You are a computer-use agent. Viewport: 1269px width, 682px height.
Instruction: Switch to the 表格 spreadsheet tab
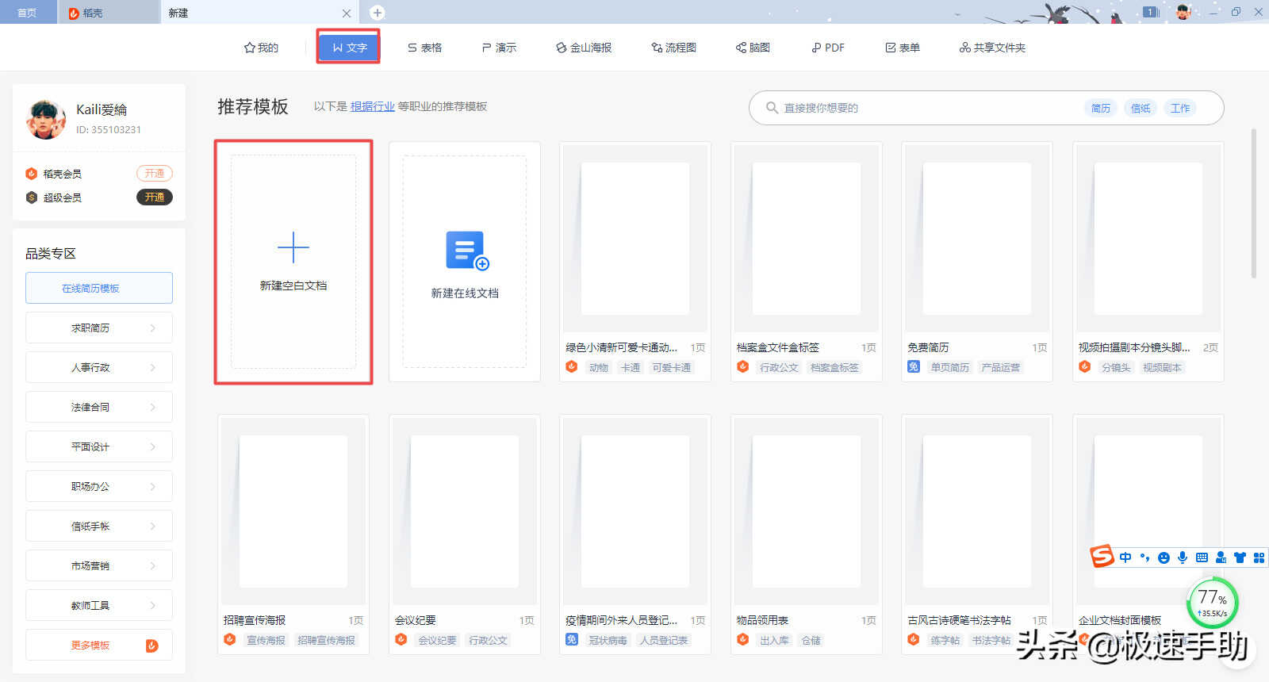point(424,48)
